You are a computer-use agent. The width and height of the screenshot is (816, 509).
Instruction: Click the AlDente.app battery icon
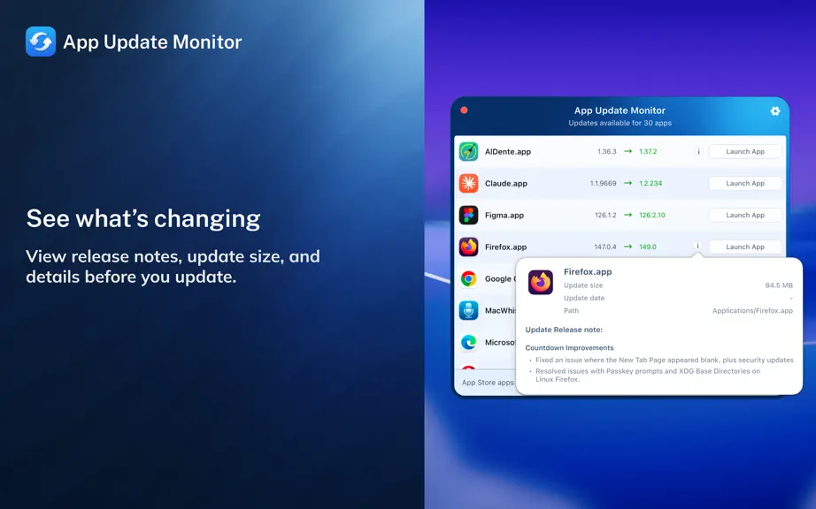click(468, 152)
